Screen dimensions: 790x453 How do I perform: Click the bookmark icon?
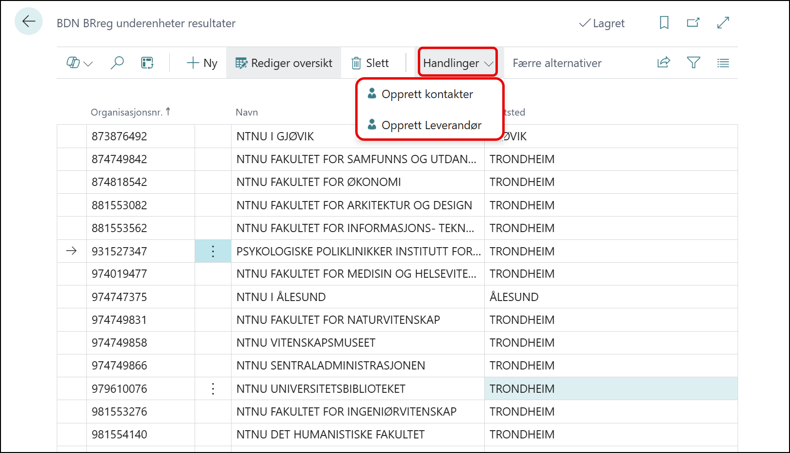point(664,23)
